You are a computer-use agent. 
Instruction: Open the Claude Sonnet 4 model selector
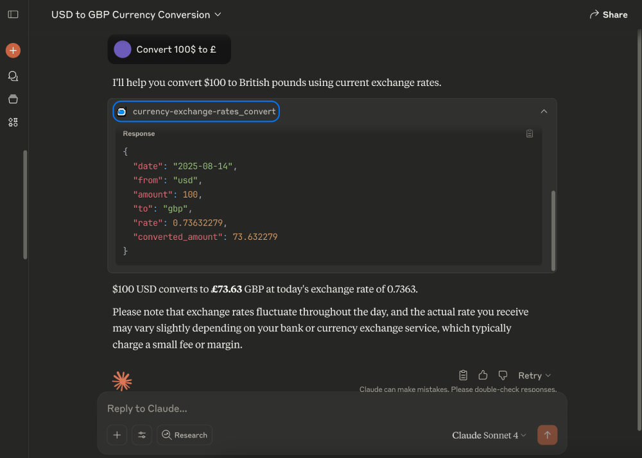pos(489,435)
